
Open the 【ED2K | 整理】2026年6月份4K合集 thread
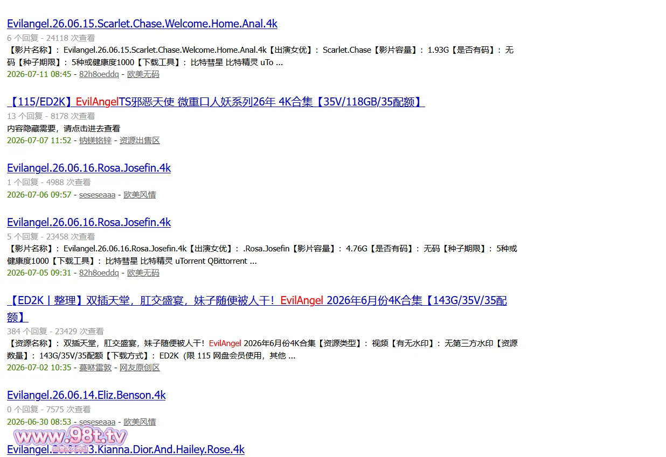[x=257, y=308]
